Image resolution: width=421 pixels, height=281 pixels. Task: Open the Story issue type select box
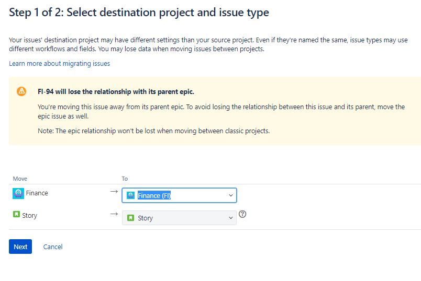(x=179, y=218)
